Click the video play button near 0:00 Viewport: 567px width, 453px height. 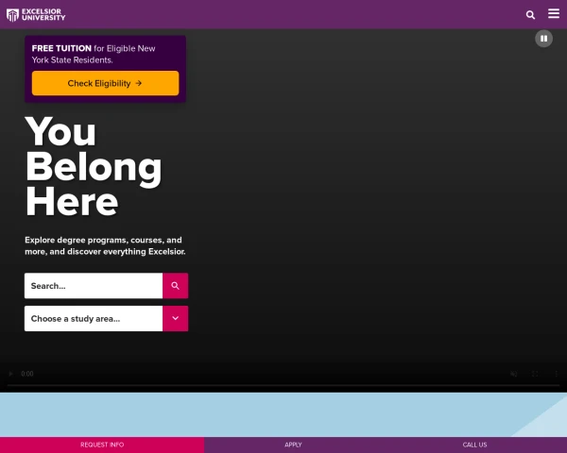[x=10, y=374]
